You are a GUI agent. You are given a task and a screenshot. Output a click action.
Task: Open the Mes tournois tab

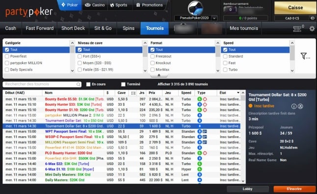click(244, 28)
